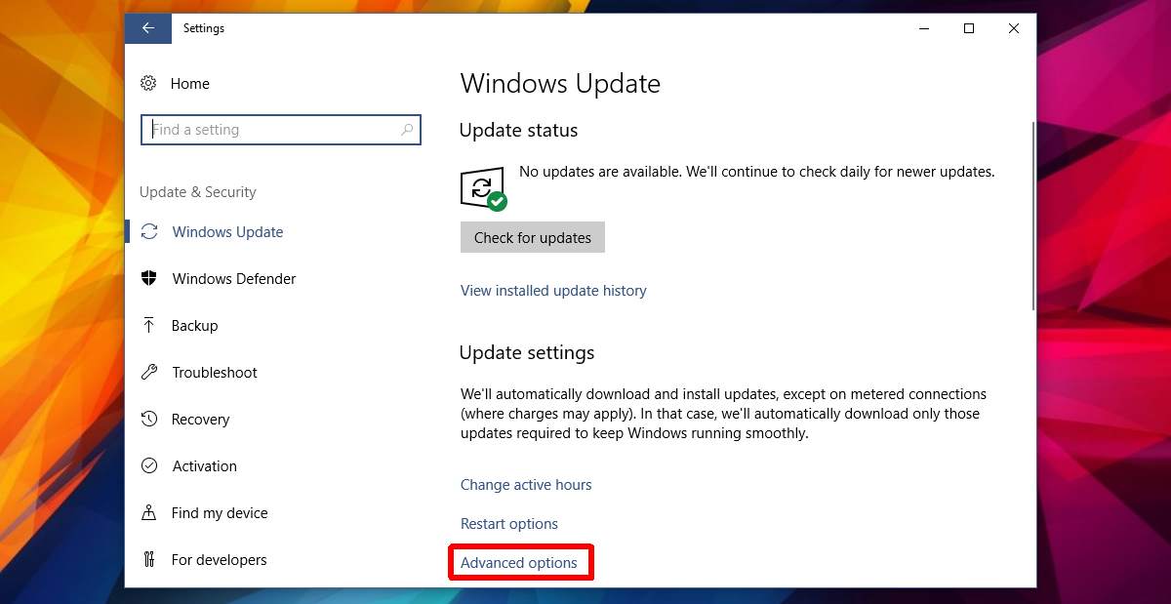The width and height of the screenshot is (1171, 604).
Task: Focus the Find a setting search box
Action: pos(281,130)
